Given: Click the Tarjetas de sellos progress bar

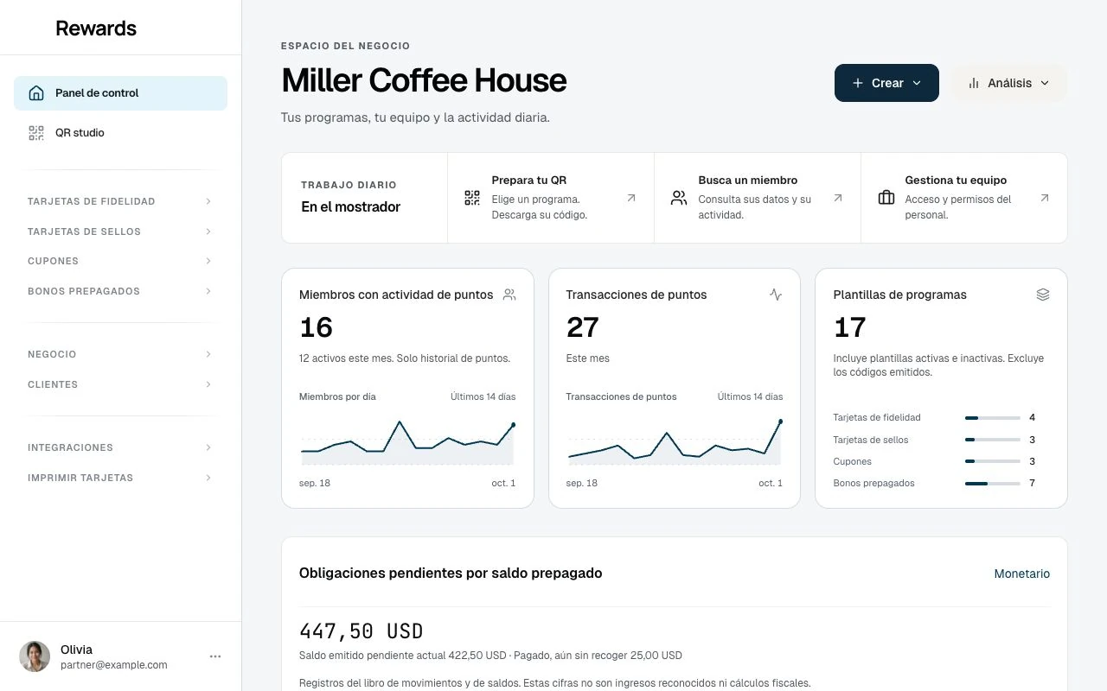Looking at the screenshot, I should click(x=993, y=440).
